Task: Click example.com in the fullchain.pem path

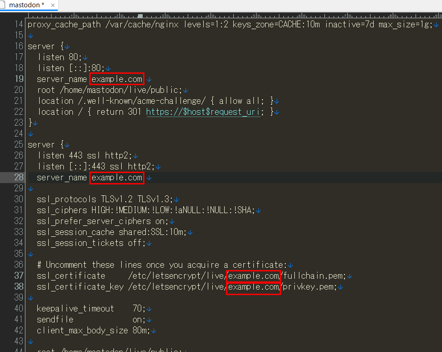Action: click(253, 276)
